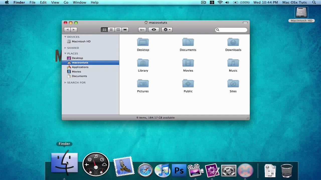
Task: Click the window resize grip corner
Action: [x=248, y=118]
